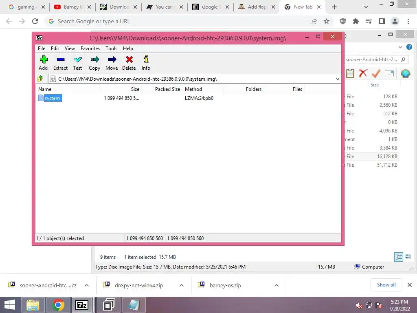Image resolution: width=417 pixels, height=313 pixels.
Task: Switch Explorer to large icons view
Action: click(408, 257)
